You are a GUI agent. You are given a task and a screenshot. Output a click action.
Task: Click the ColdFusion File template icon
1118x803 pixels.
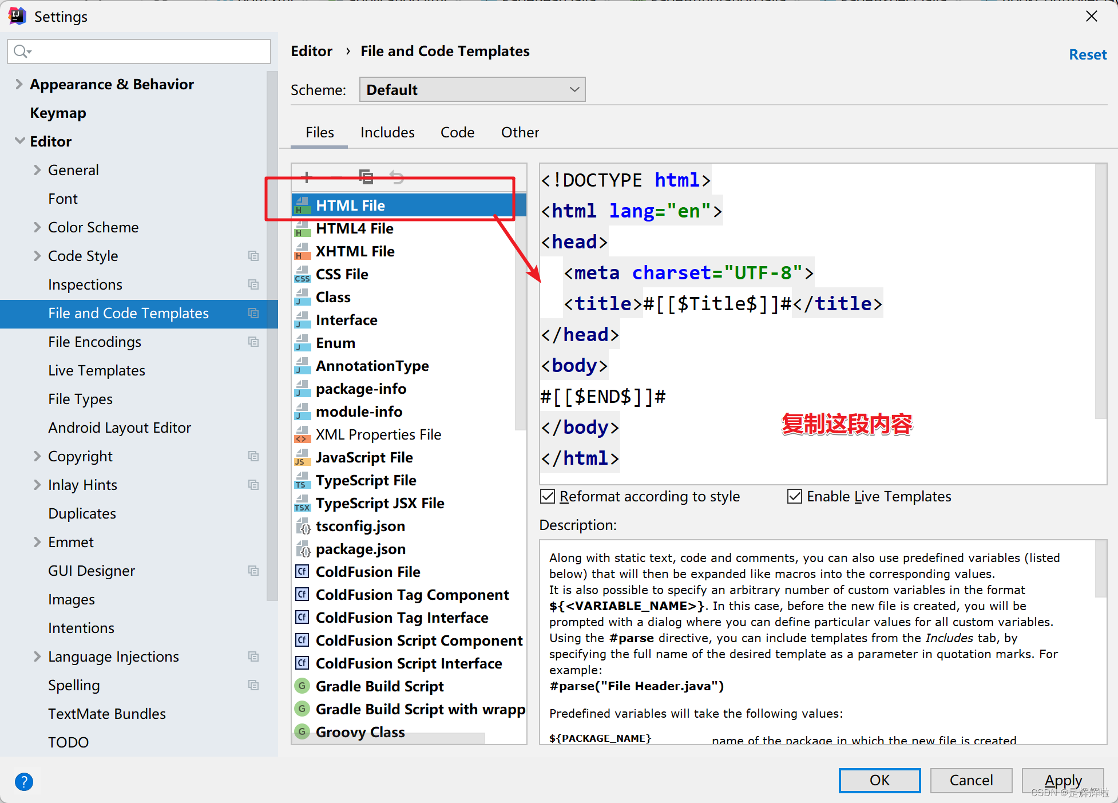pos(302,571)
